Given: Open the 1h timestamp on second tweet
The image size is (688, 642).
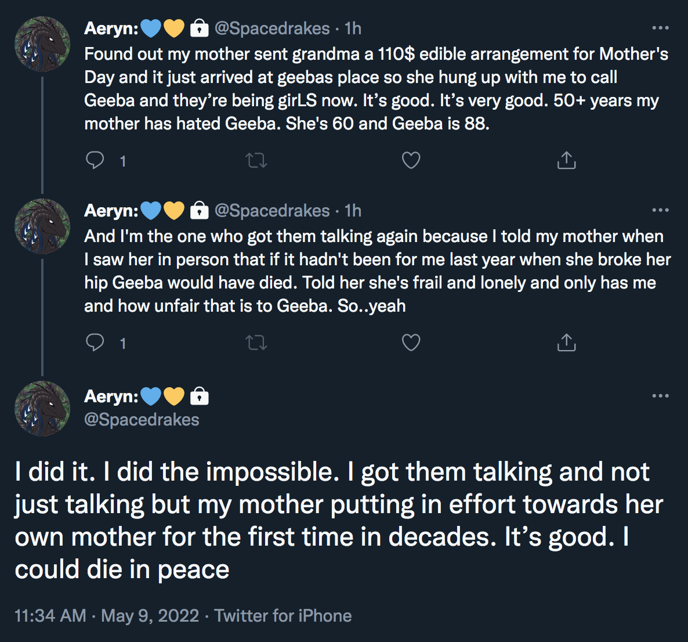Looking at the screenshot, I should [353, 211].
